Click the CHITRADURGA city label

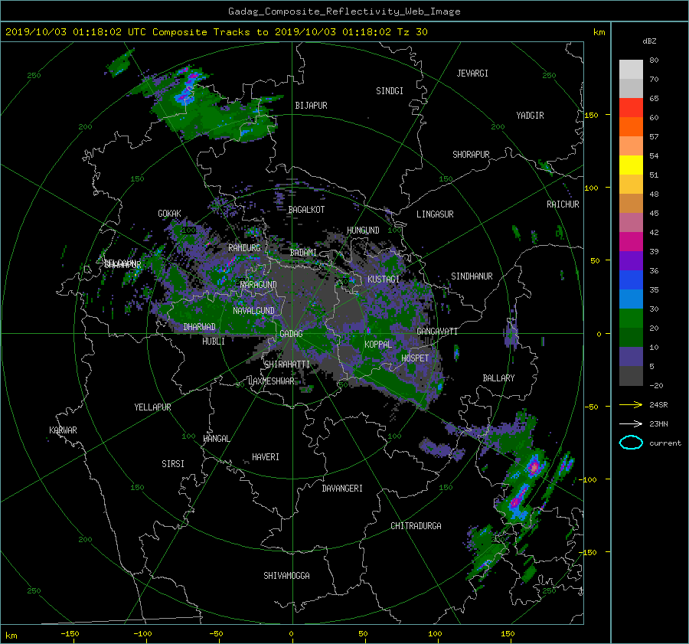(x=416, y=526)
